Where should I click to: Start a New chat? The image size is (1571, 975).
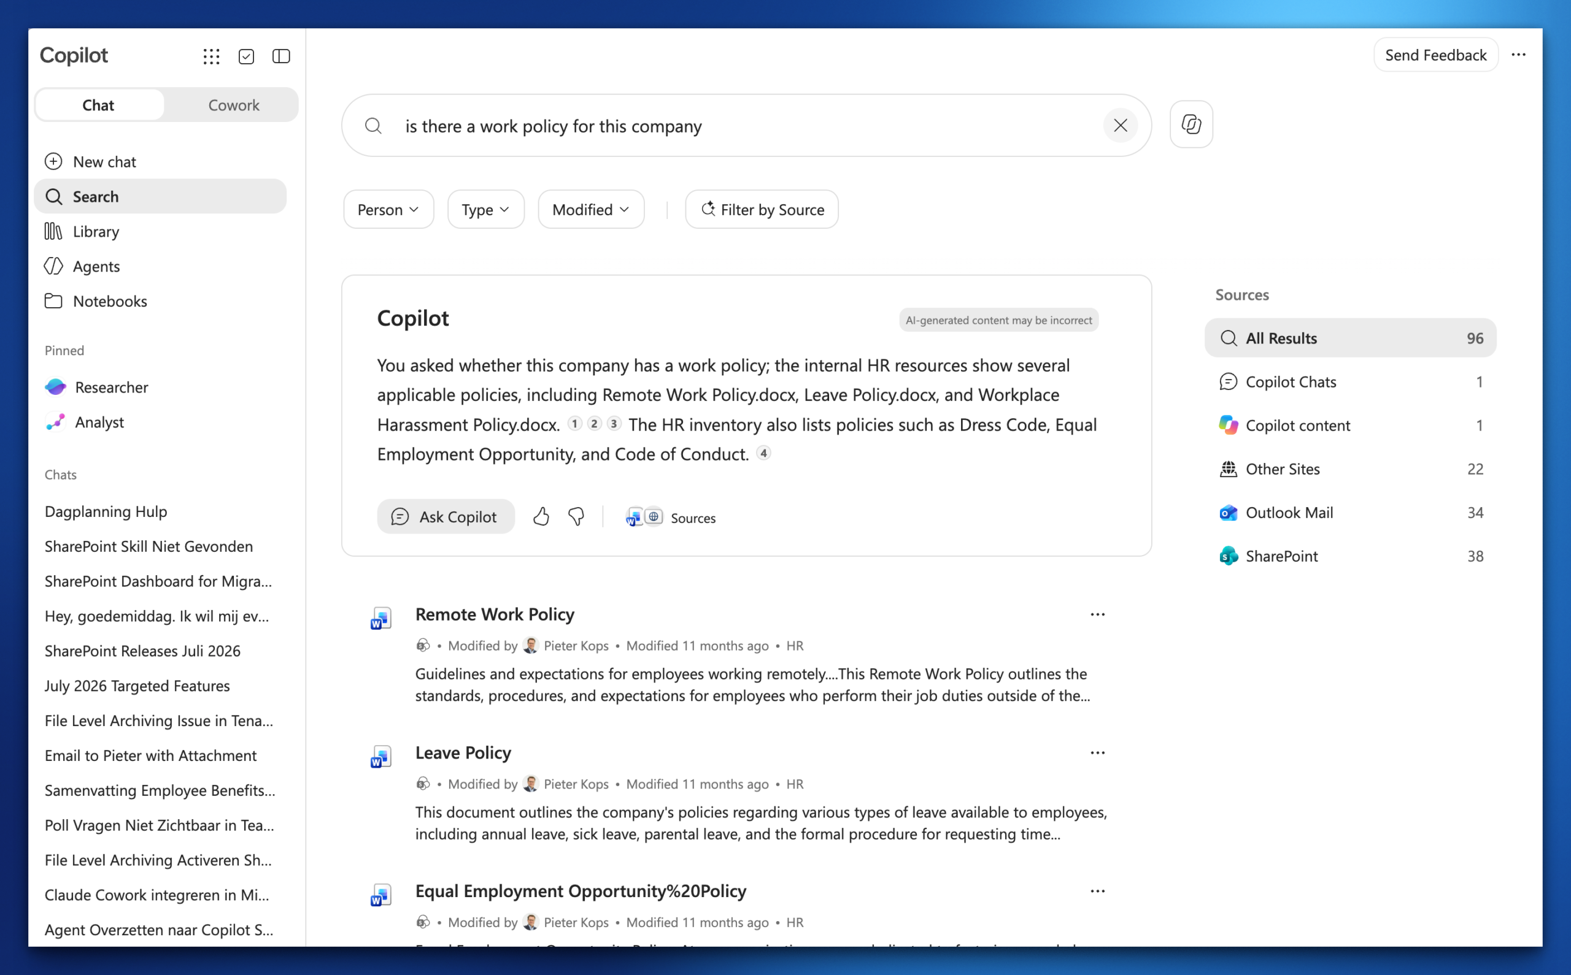160,161
